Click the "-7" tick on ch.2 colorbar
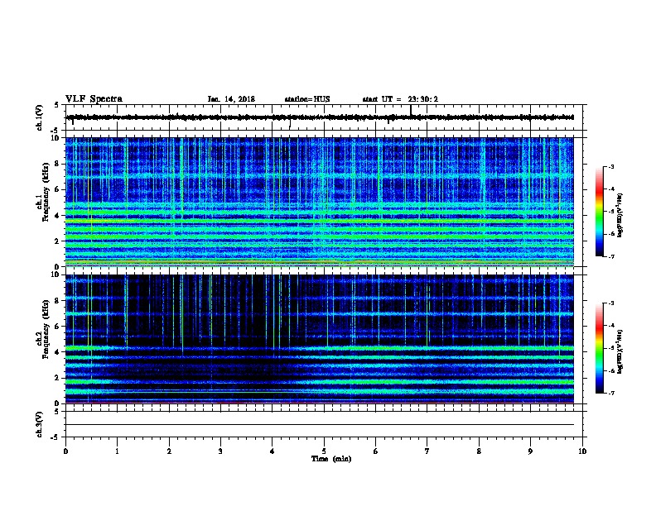The width and height of the screenshot is (656, 506). pos(611,393)
